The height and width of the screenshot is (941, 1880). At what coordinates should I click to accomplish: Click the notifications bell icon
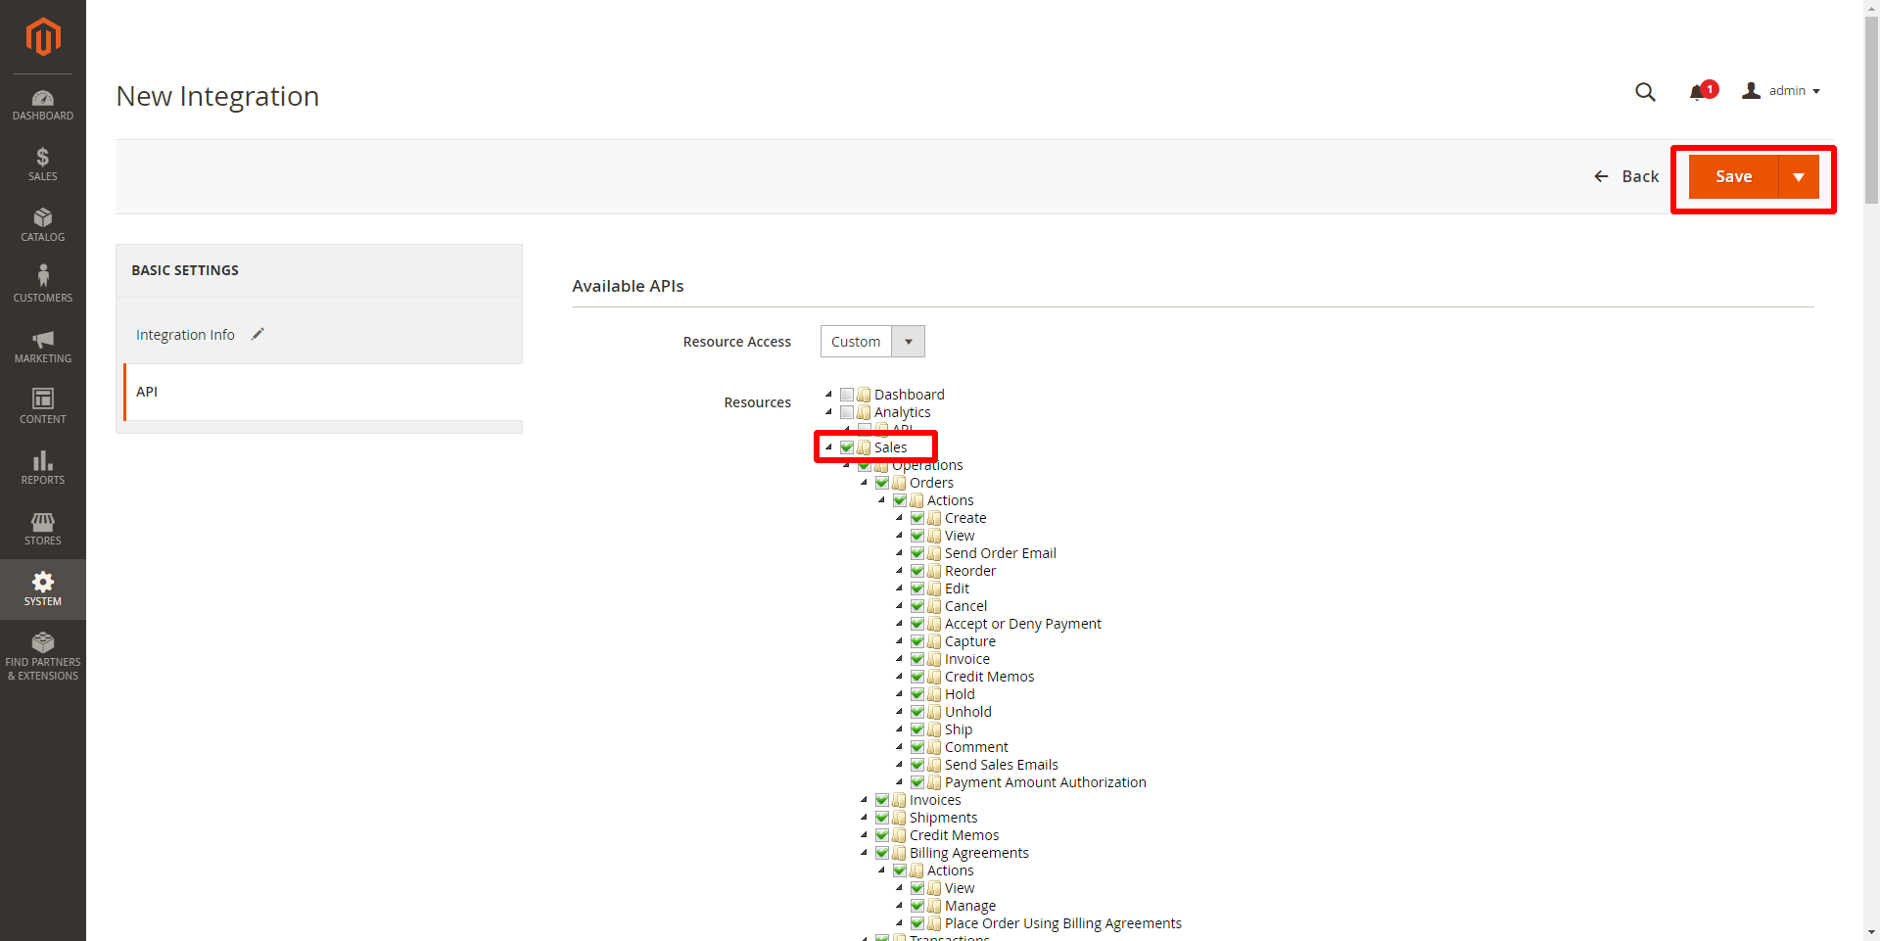click(x=1698, y=92)
